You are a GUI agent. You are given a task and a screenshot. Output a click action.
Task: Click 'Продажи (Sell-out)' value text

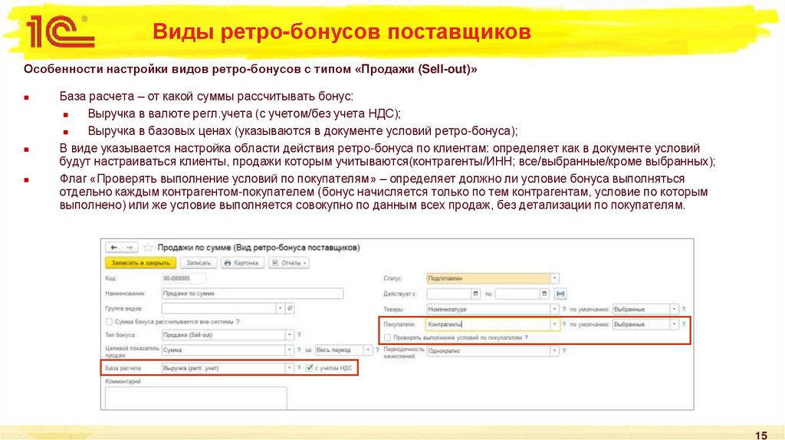click(x=188, y=335)
